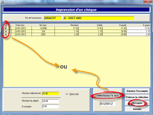
Task: Click the Solde column header
Action: click(x=91, y=25)
